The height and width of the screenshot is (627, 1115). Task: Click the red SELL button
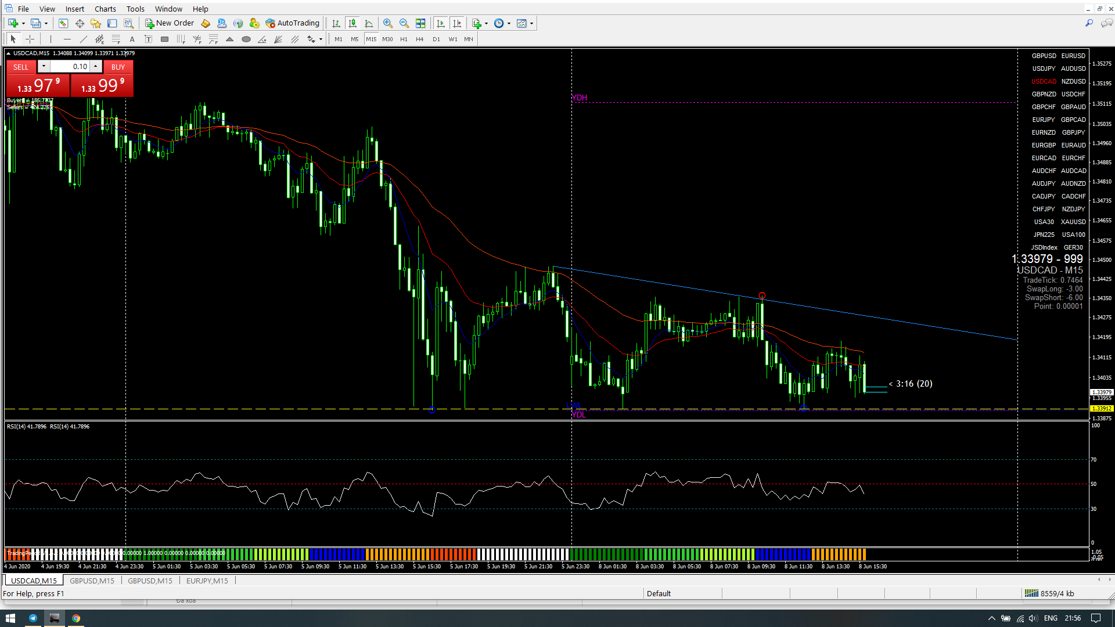click(21, 67)
